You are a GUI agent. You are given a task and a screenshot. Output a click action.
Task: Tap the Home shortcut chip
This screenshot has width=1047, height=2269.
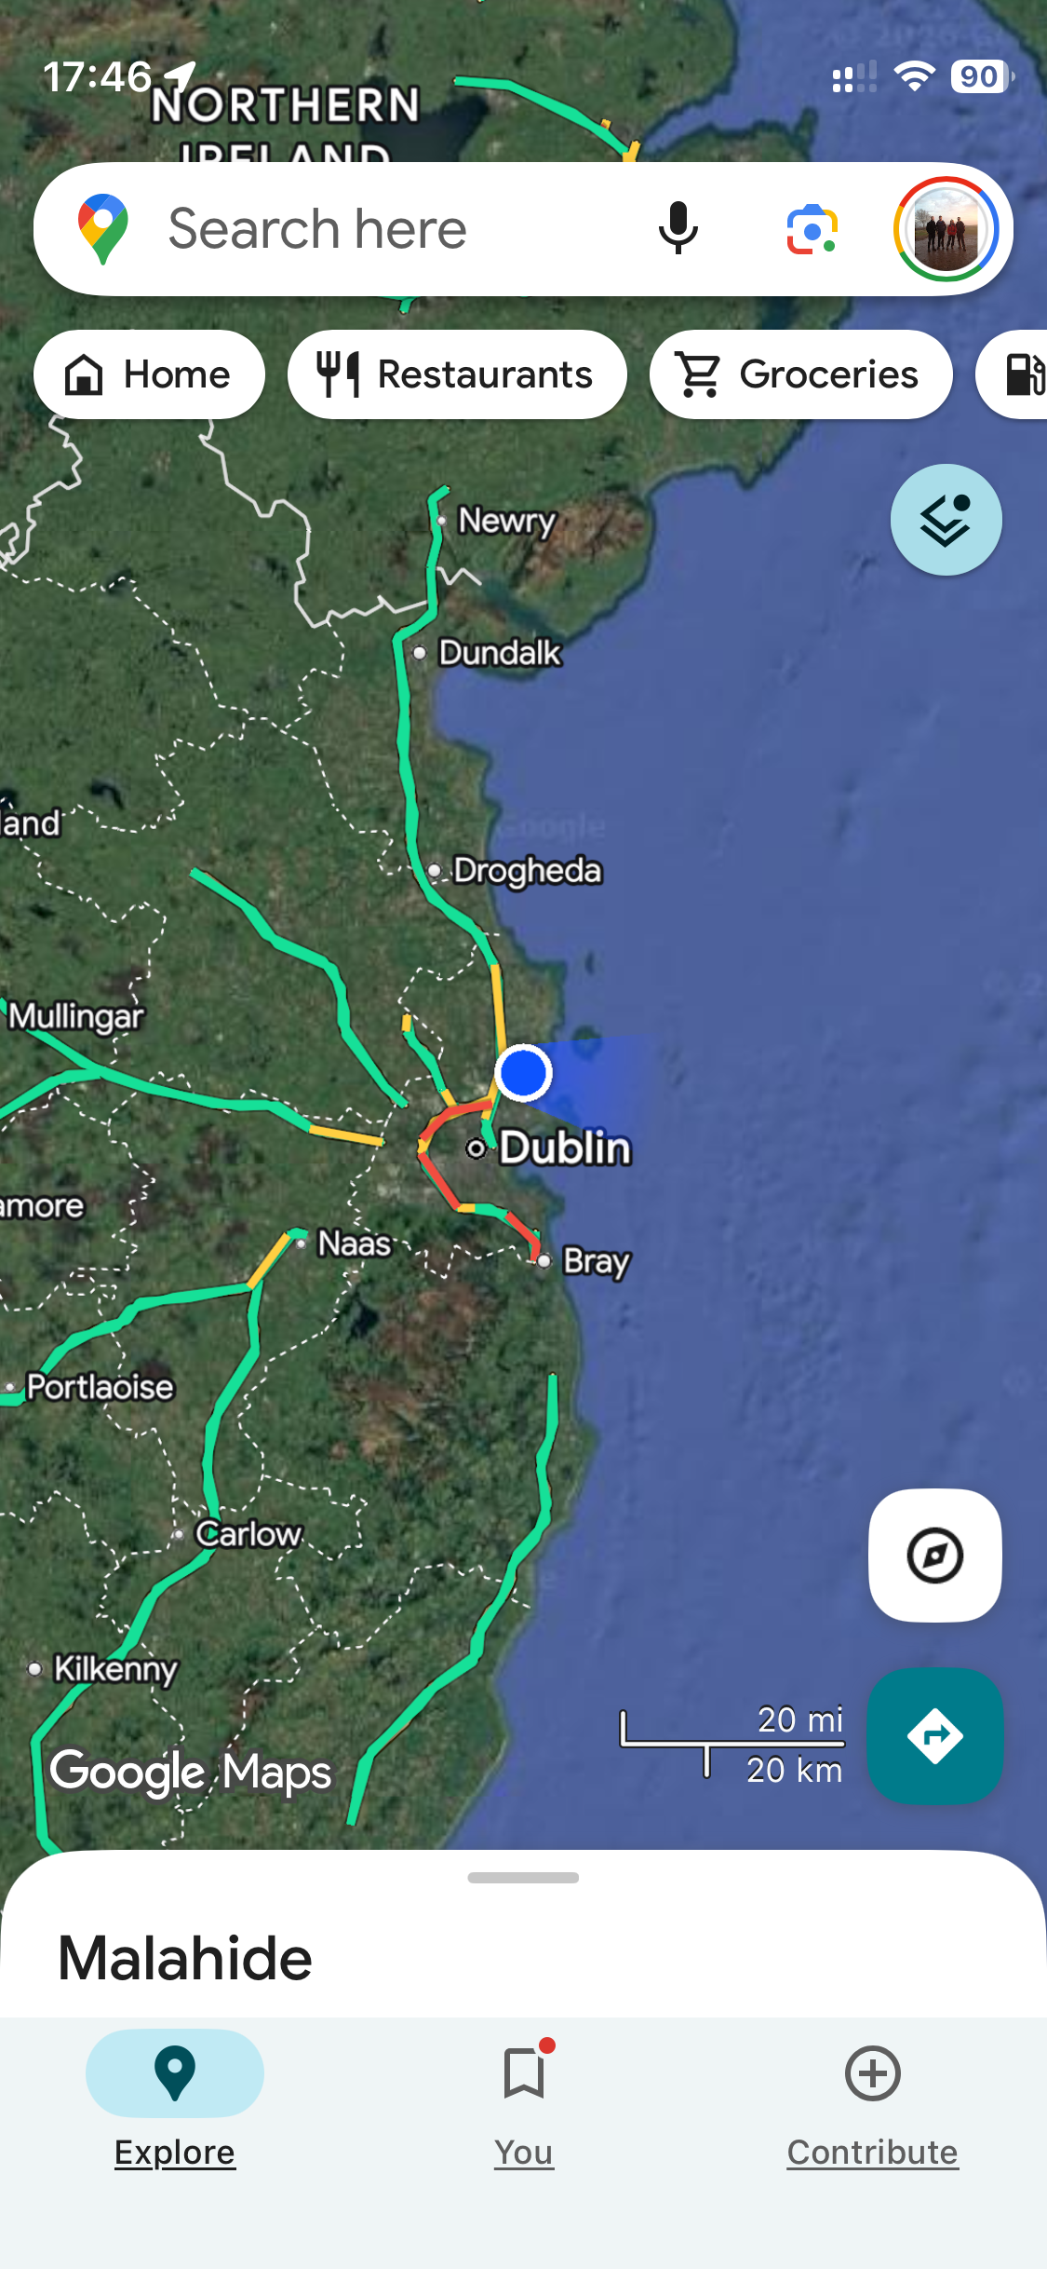(x=149, y=374)
